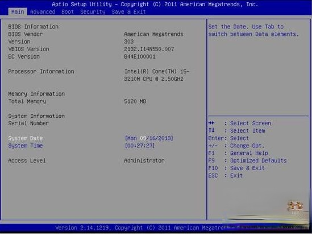This screenshot has height=234, width=312.
Task: Click the Processor Information label
Action: pos(41,71)
